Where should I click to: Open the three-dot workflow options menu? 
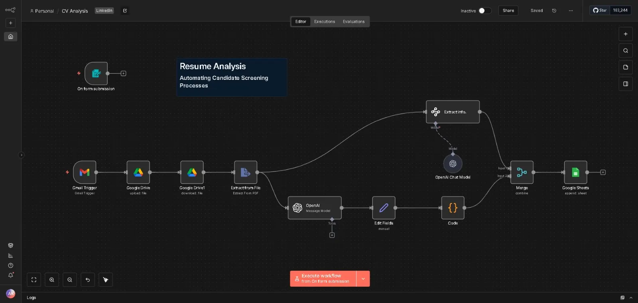[x=571, y=11]
